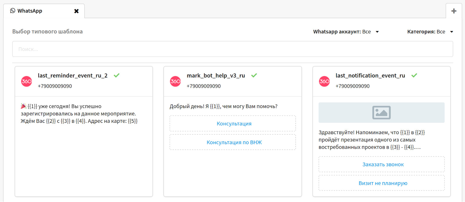
Task: Switch to the WhatsApp tab
Action: click(30, 11)
